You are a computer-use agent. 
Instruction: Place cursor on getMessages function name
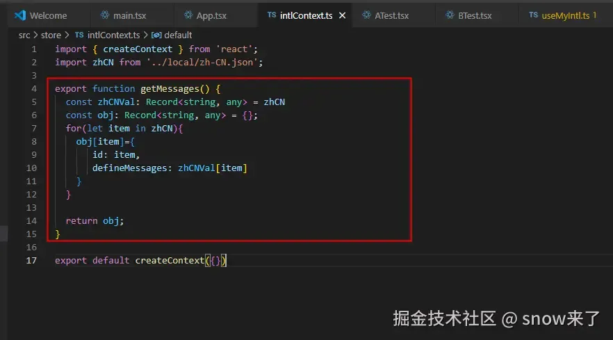pyautogui.click(x=170, y=89)
